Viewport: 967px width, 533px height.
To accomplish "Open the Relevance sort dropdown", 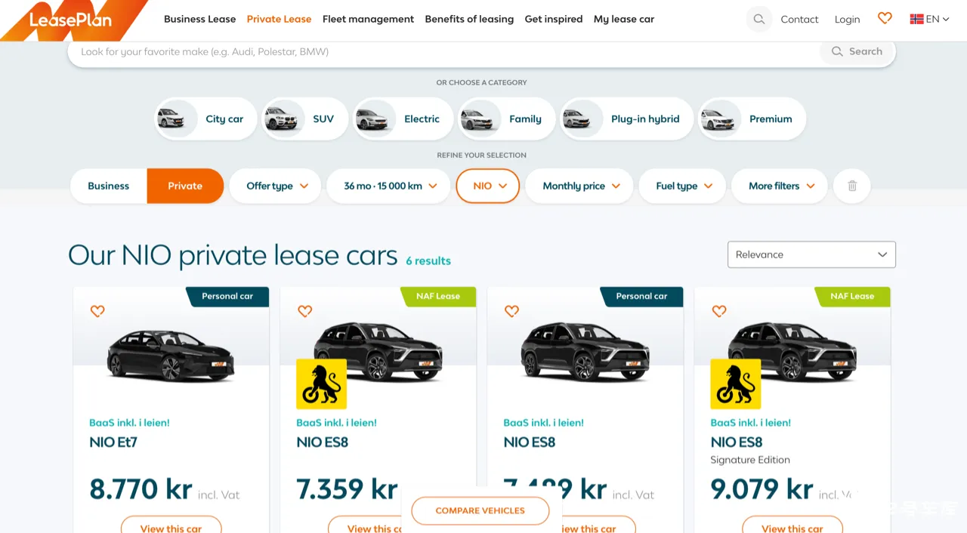I will (811, 254).
